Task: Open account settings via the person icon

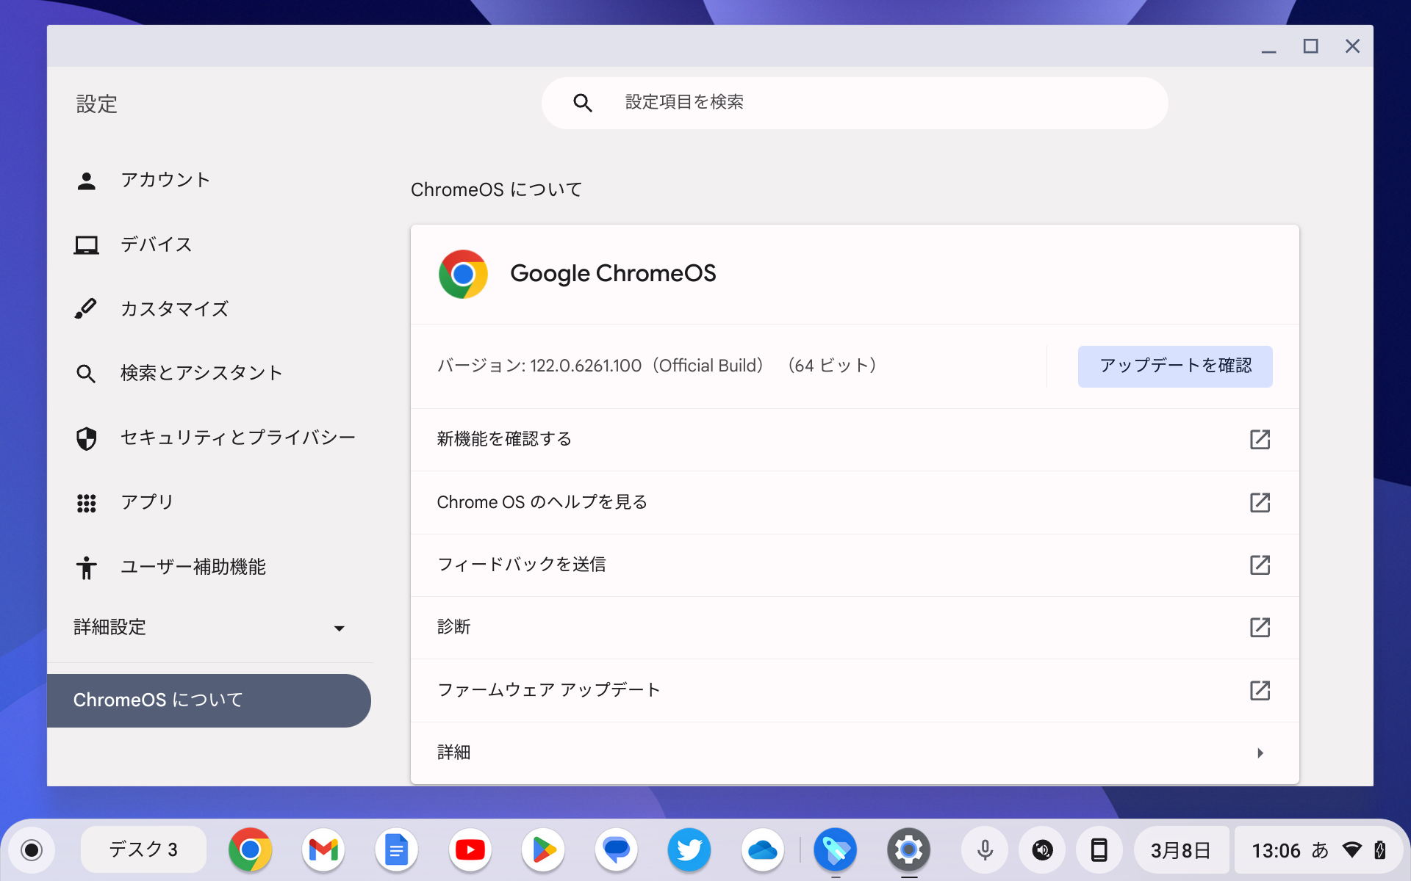Action: (x=87, y=180)
